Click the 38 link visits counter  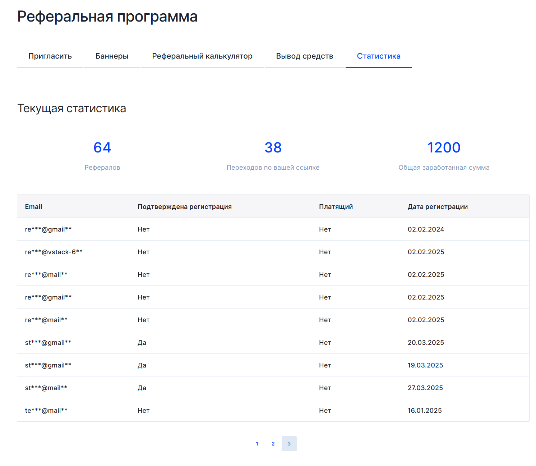coord(273,147)
